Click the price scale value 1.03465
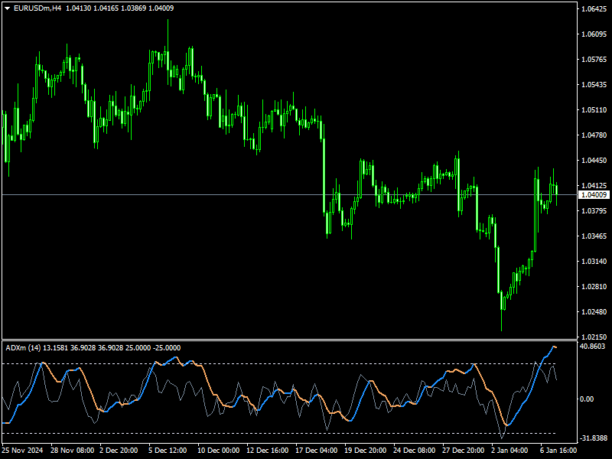The height and width of the screenshot is (459, 612). point(594,236)
